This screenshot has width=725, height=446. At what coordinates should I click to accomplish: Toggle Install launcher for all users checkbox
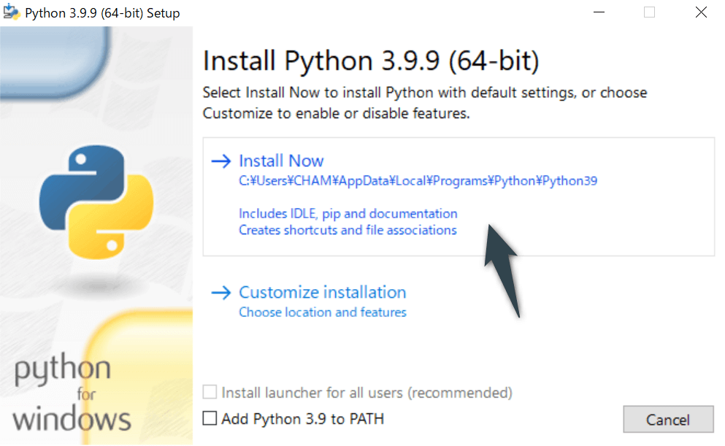pyautogui.click(x=210, y=393)
